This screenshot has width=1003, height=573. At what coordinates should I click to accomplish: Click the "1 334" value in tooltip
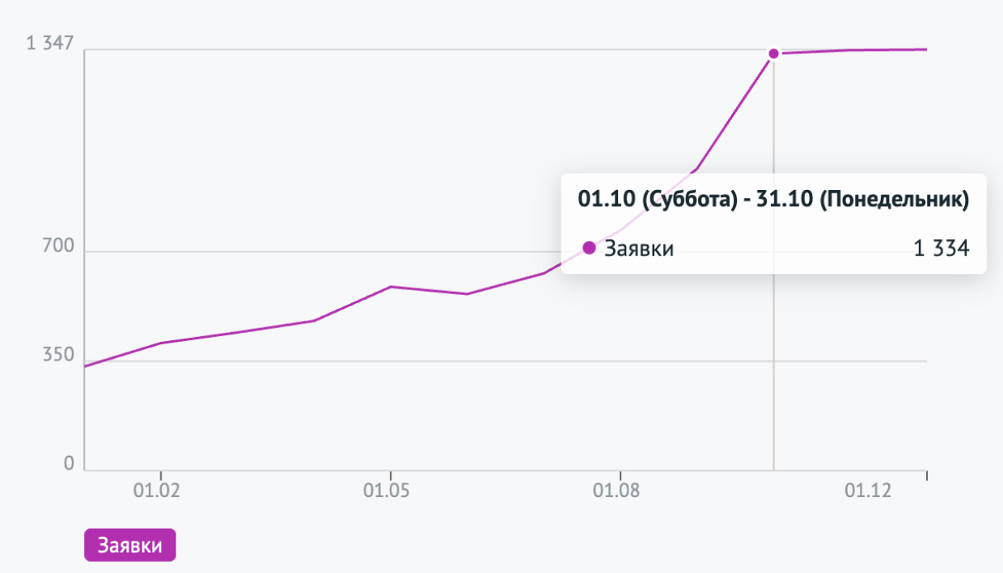941,249
